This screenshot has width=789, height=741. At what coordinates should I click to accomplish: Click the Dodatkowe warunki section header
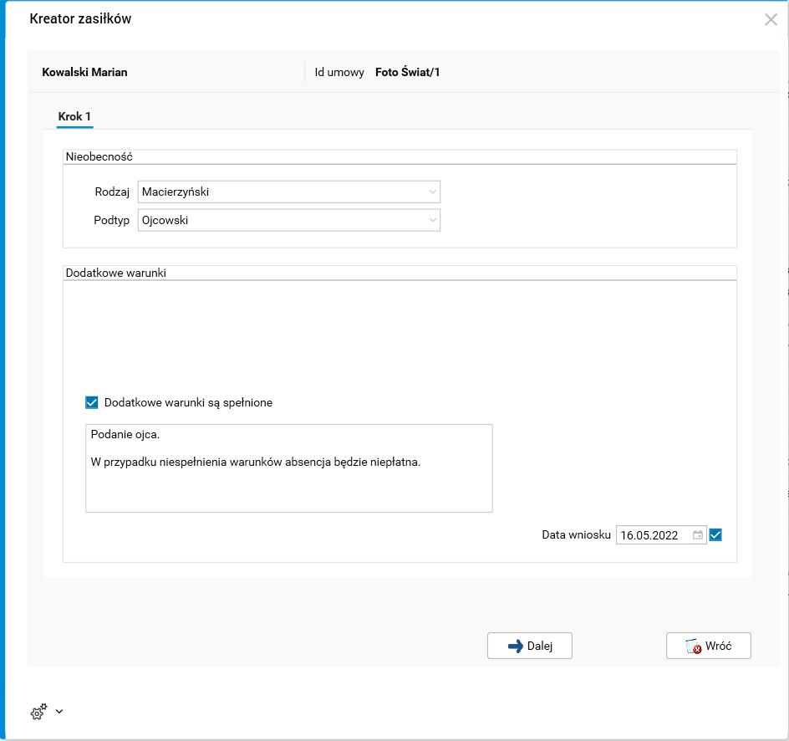click(x=115, y=273)
